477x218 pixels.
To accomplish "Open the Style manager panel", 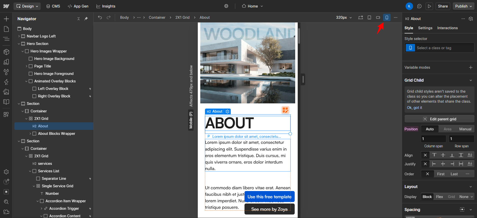I will tap(6, 62).
